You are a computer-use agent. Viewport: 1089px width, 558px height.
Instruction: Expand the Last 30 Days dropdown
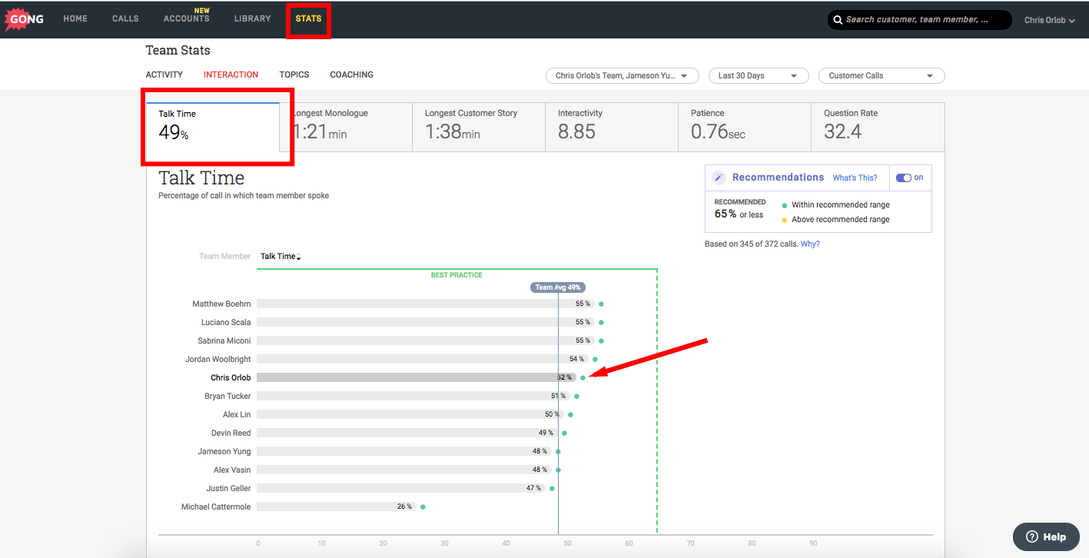[759, 75]
